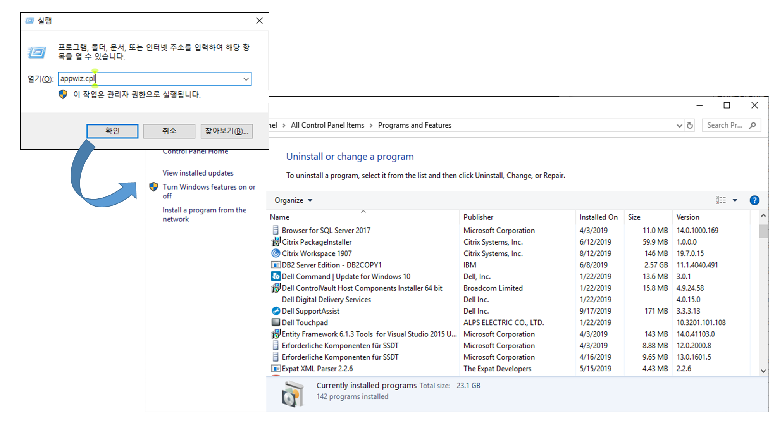The width and height of the screenshot is (775, 436).
Task: Sort by the Size column header
Action: 648,217
